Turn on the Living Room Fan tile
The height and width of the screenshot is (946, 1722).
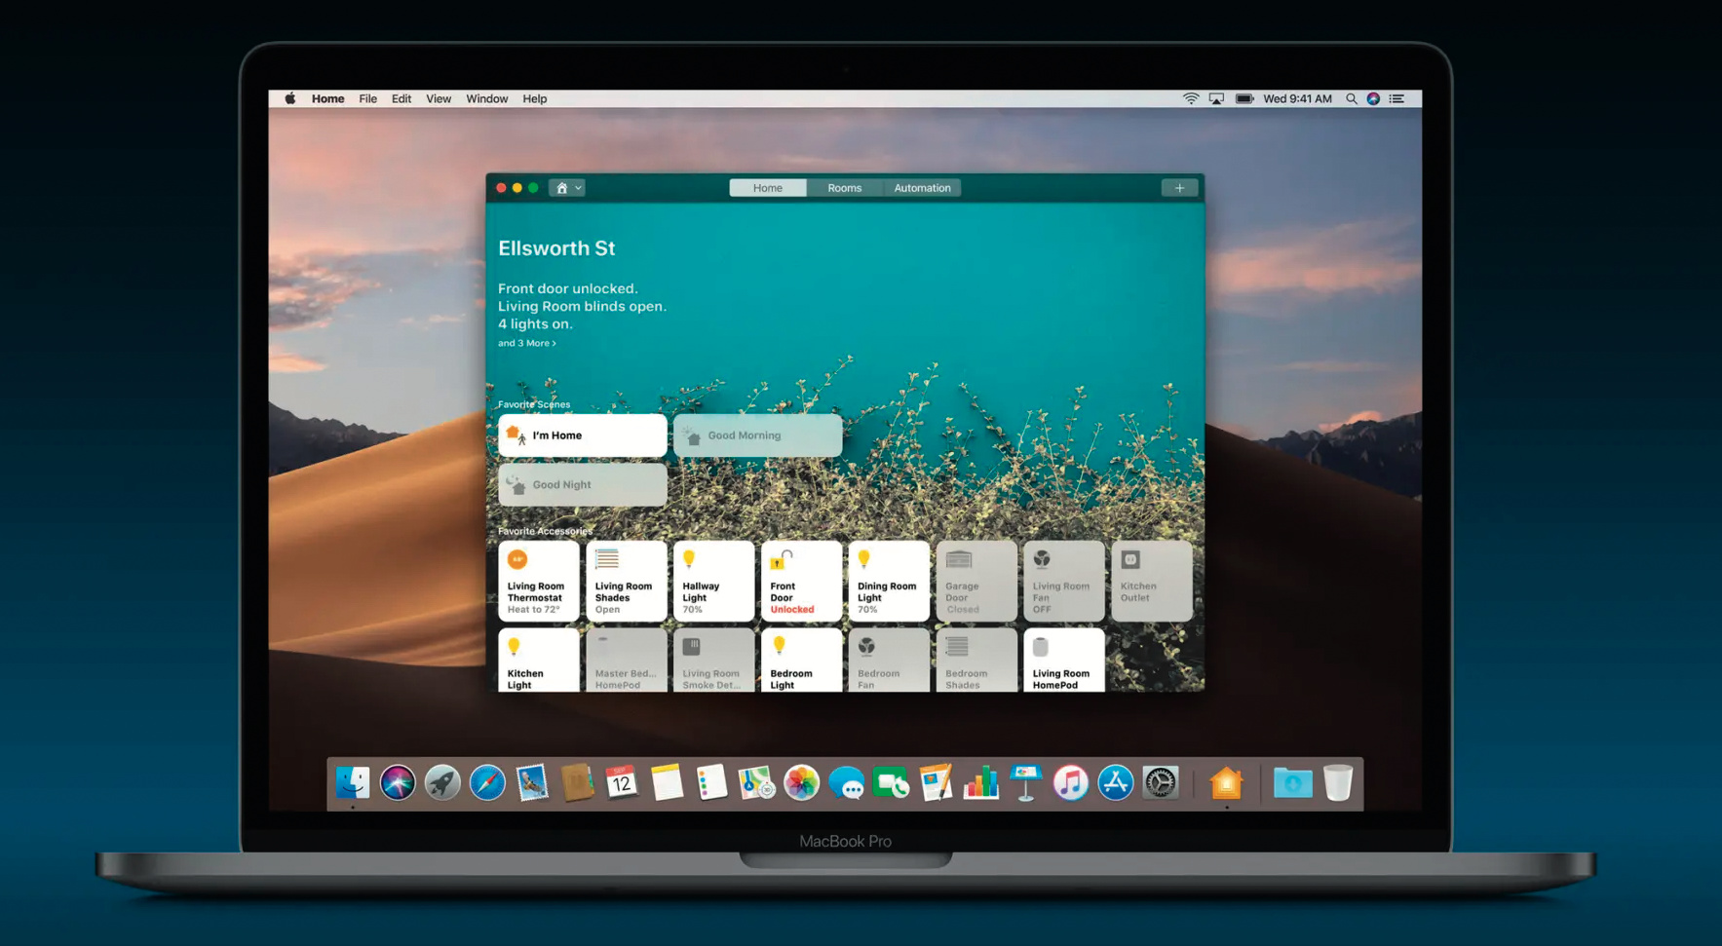coord(1064,582)
